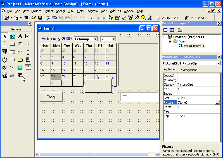Click the Find binoculars icon
Image resolution: width=223 pixels, height=158 pixels.
tap(67, 18)
